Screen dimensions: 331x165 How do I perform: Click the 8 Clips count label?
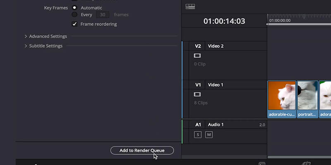[201, 103]
